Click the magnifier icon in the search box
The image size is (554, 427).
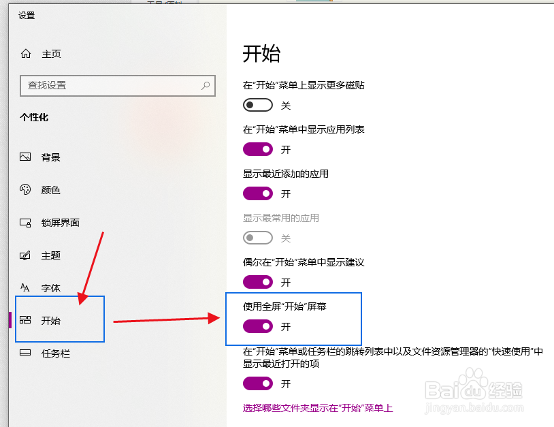[206, 86]
